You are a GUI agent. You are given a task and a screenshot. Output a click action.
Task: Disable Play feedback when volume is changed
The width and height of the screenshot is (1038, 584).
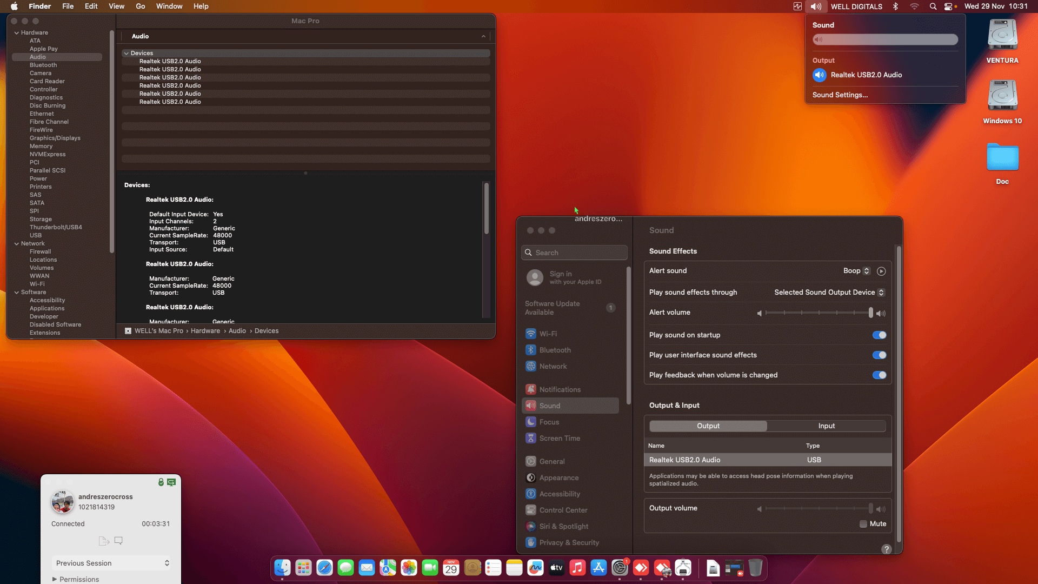tap(879, 375)
